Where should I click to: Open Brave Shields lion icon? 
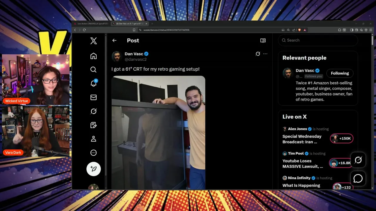(299, 30)
